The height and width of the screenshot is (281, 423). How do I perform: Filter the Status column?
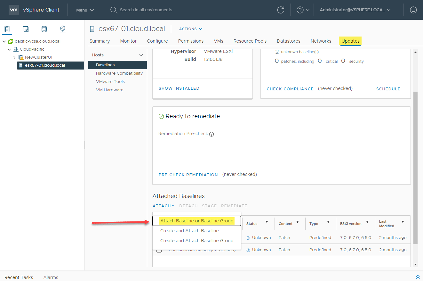pos(266,222)
